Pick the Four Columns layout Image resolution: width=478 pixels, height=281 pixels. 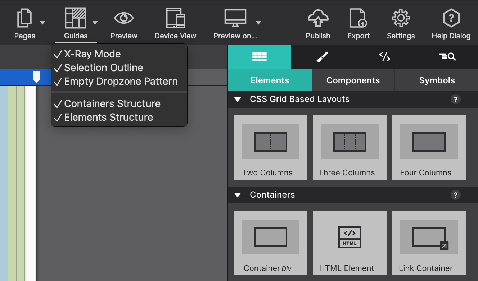[429, 147]
